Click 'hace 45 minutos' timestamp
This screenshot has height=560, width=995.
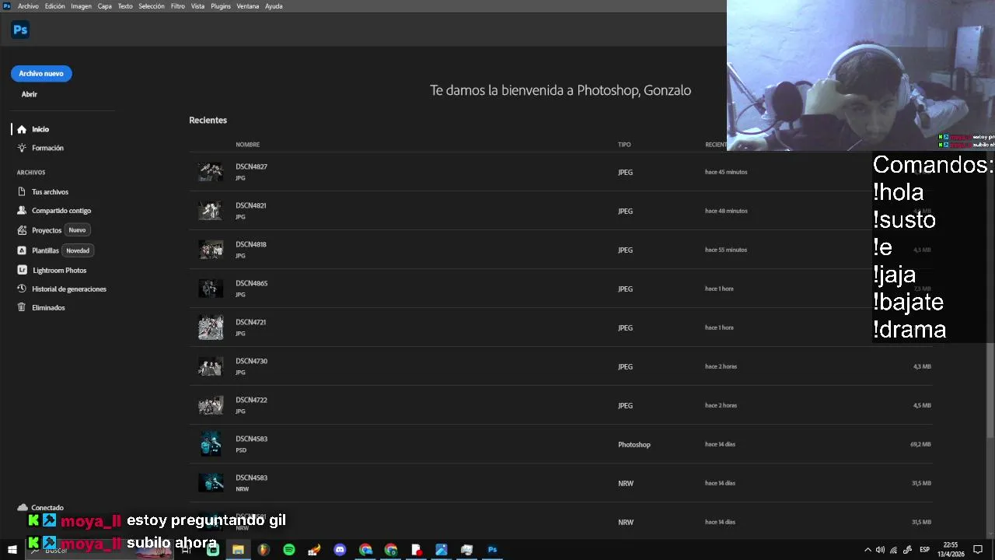click(x=726, y=172)
